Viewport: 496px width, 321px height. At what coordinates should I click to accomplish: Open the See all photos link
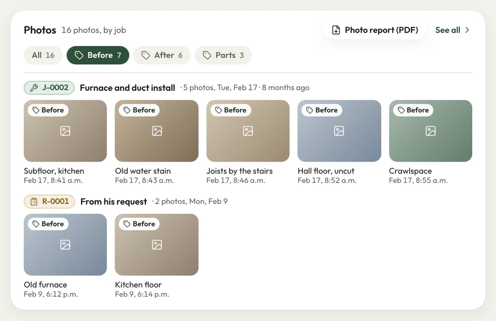pyautogui.click(x=453, y=30)
